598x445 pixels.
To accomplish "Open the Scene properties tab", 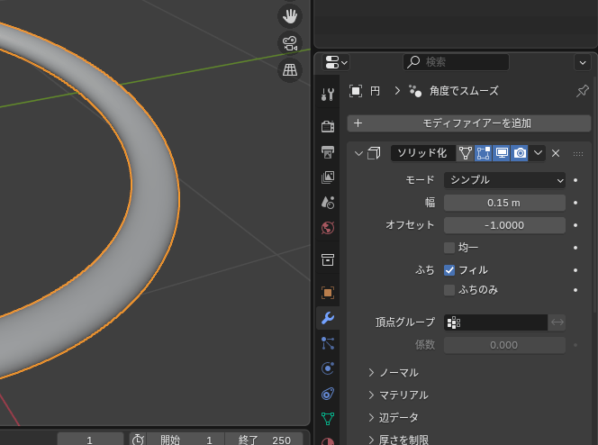I will pyautogui.click(x=328, y=203).
